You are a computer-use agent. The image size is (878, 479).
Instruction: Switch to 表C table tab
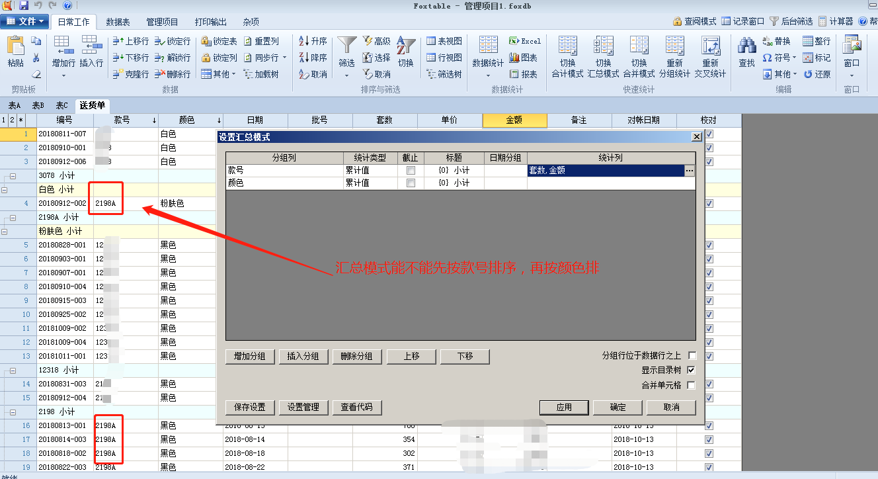(x=61, y=105)
